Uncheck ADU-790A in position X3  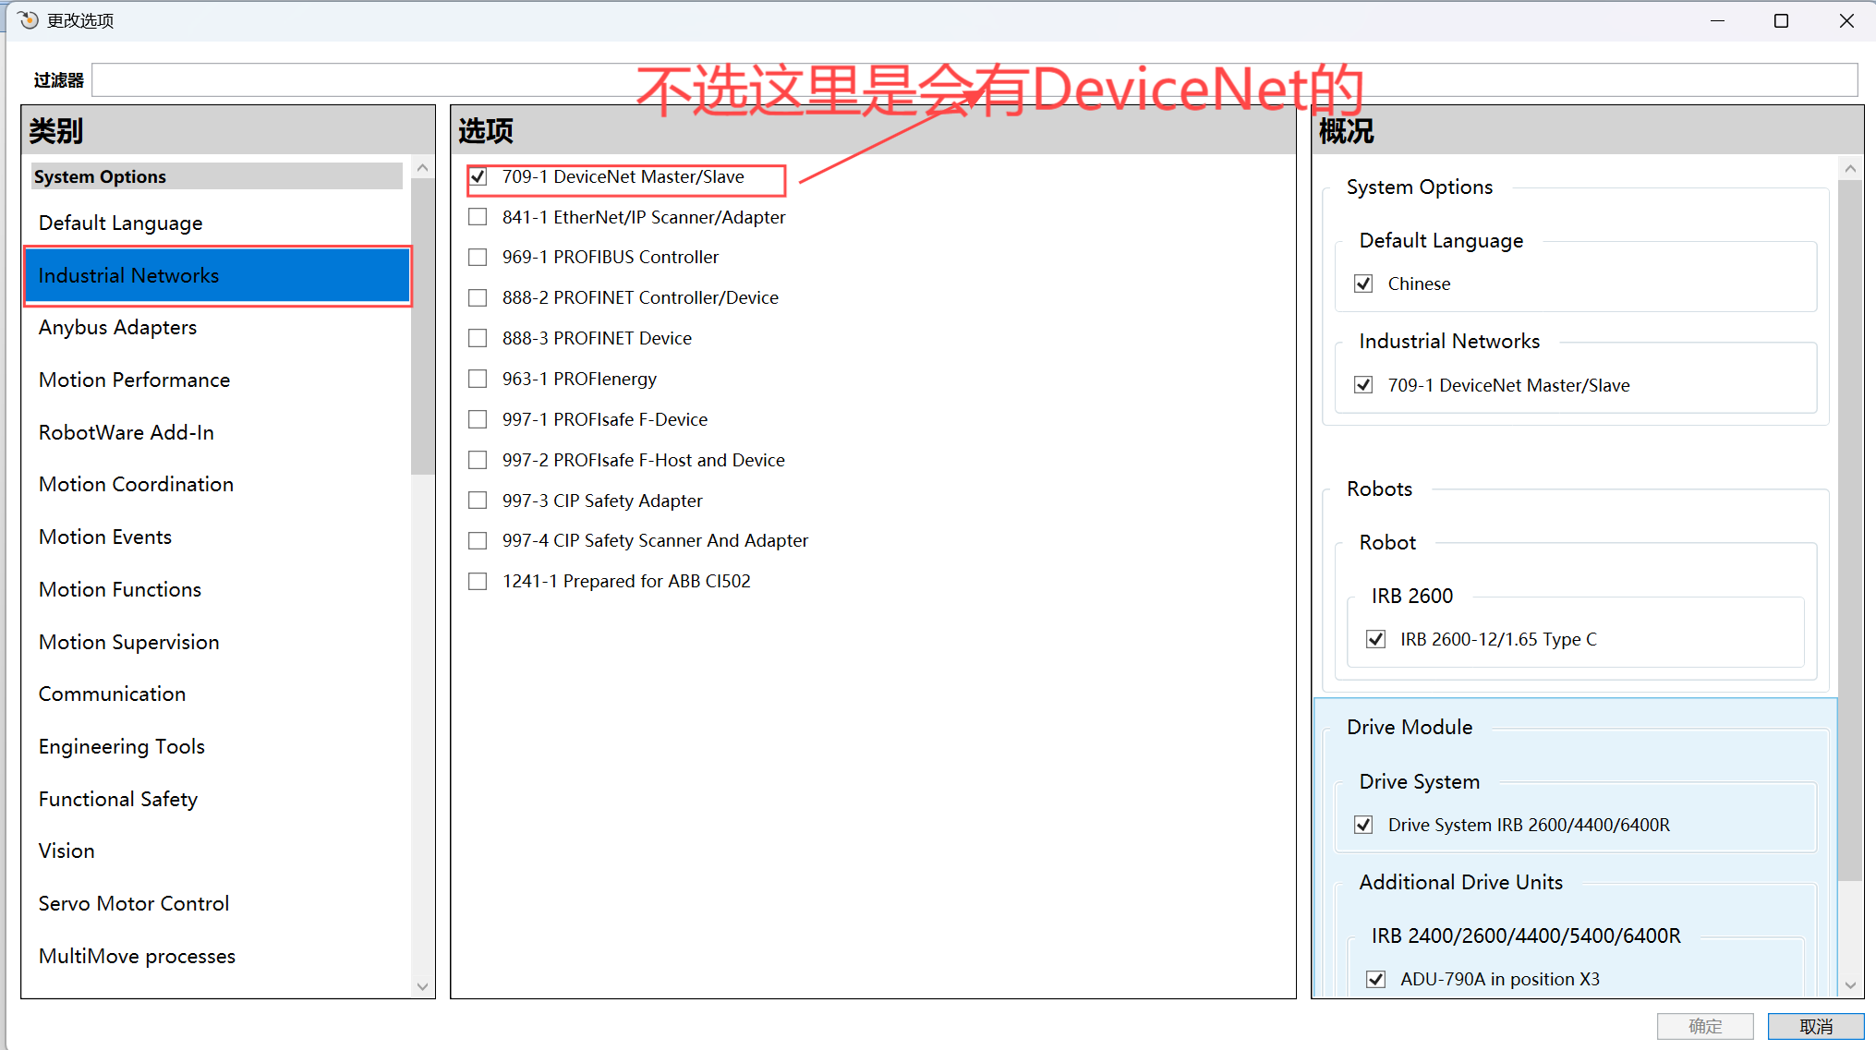pyautogui.click(x=1375, y=979)
